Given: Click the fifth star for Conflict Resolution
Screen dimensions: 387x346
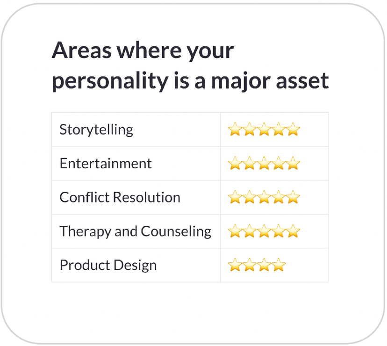Looking at the screenshot, I should click(x=293, y=197).
